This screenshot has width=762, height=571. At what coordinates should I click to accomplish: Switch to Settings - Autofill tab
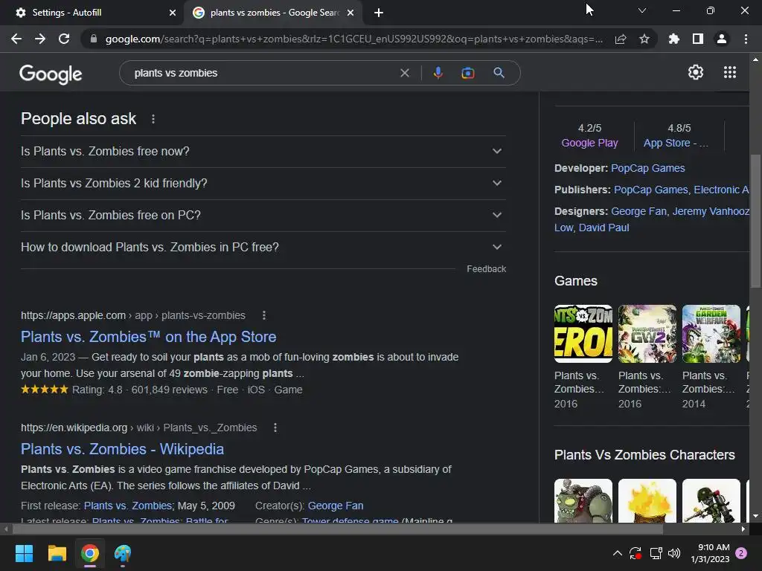point(92,13)
